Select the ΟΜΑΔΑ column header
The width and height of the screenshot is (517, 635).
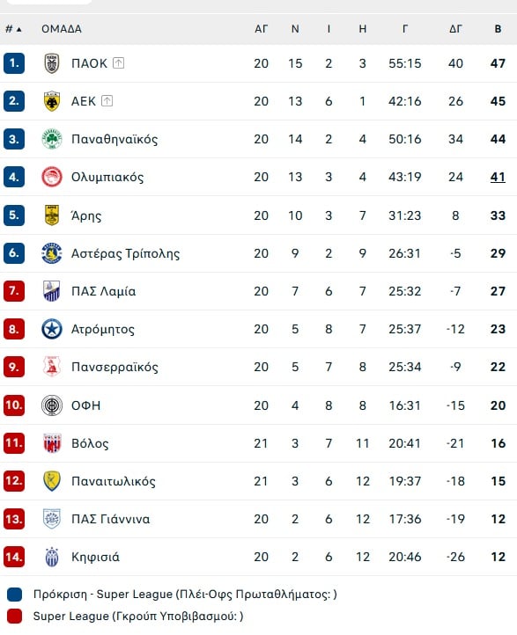62,29
